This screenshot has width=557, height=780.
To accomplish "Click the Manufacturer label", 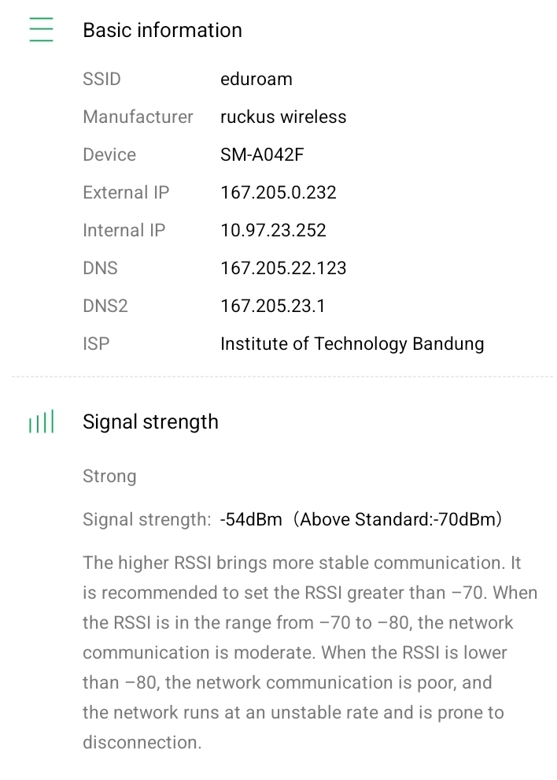I will click(138, 117).
